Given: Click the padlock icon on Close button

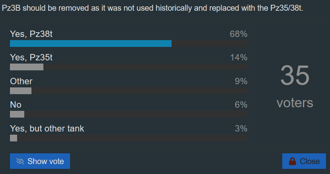Looking at the screenshot, I should coord(292,161).
